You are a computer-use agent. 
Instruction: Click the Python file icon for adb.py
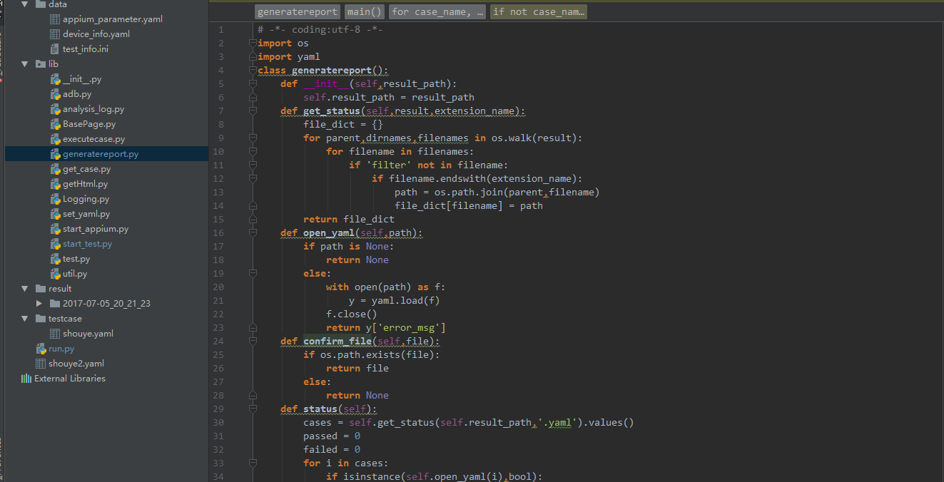pos(56,94)
